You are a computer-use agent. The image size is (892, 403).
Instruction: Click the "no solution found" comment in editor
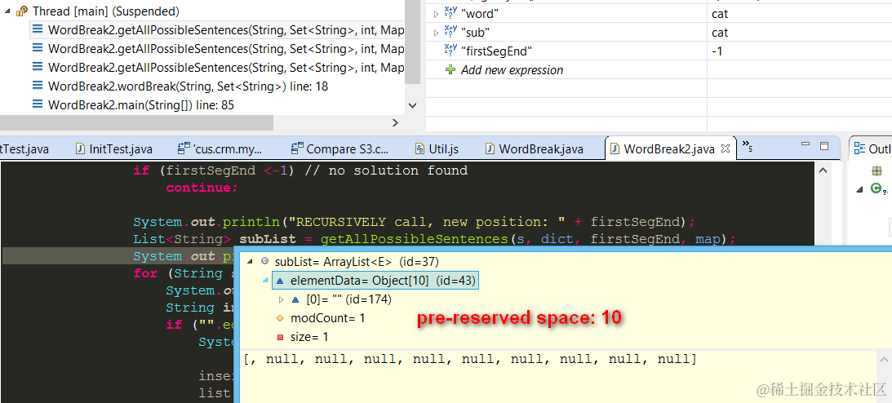tap(386, 170)
